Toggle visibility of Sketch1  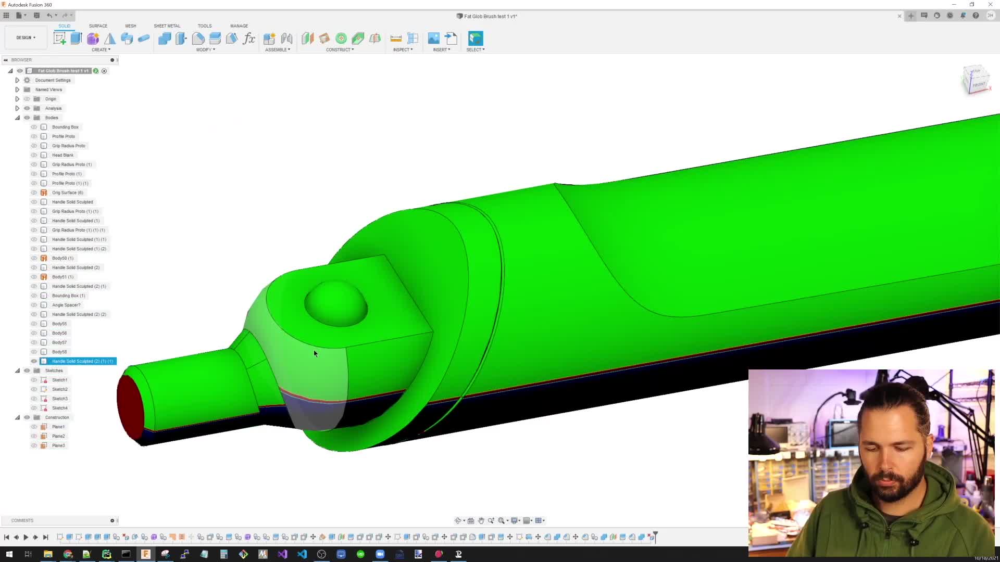coord(34,380)
